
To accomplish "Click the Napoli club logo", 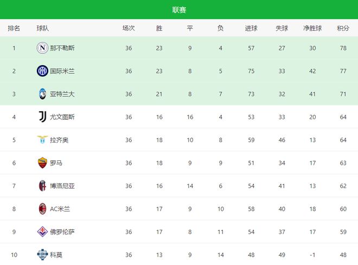I will tap(42, 48).
